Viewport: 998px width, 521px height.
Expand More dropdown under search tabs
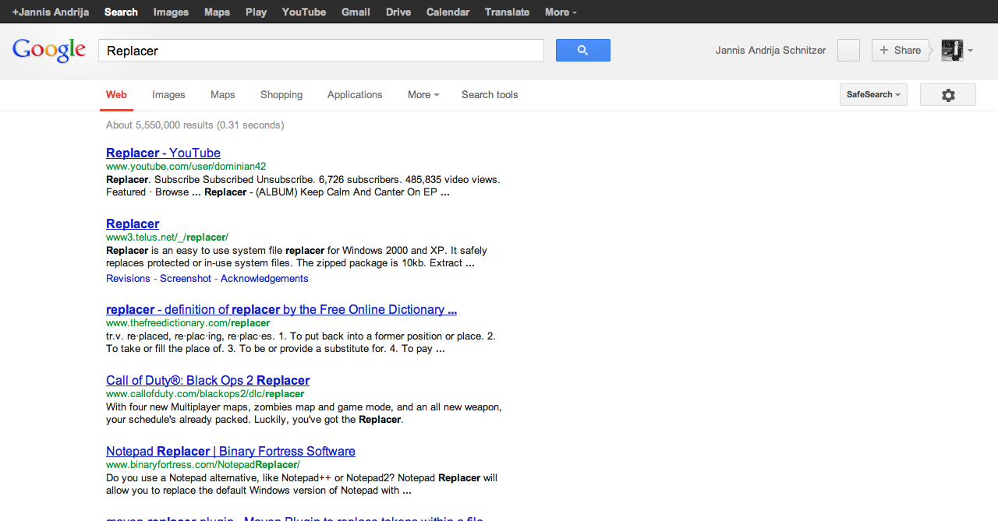(423, 95)
